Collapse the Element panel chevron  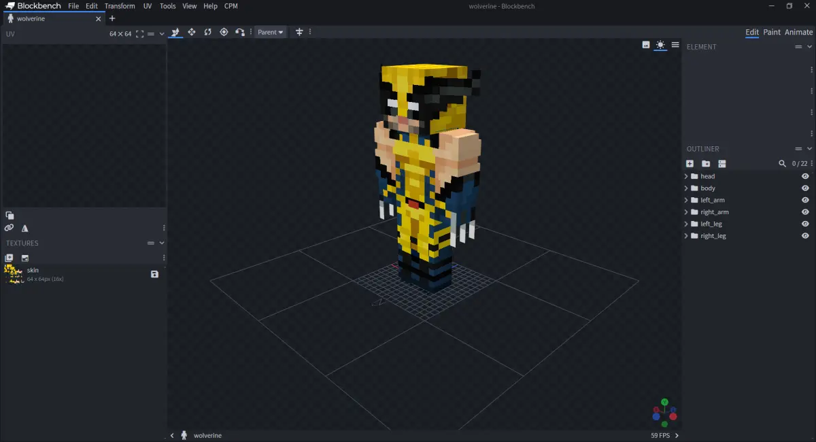(x=810, y=47)
